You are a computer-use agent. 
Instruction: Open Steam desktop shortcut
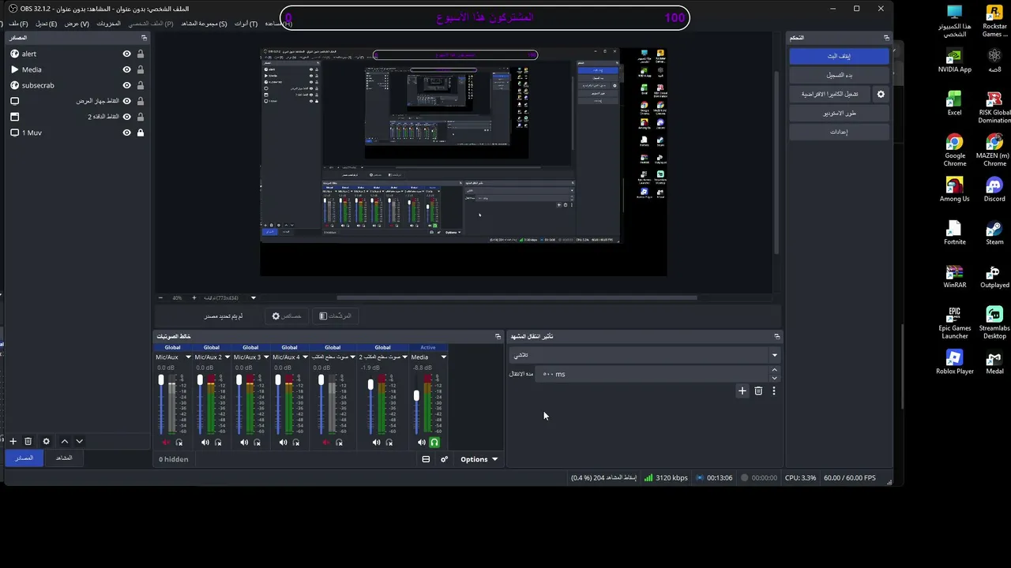tap(994, 233)
